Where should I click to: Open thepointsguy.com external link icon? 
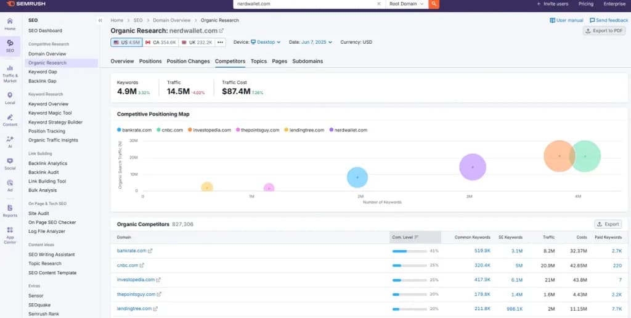click(x=159, y=294)
